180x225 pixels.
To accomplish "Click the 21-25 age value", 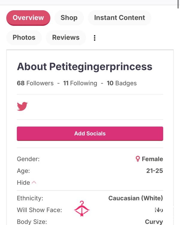I will coord(154,171).
